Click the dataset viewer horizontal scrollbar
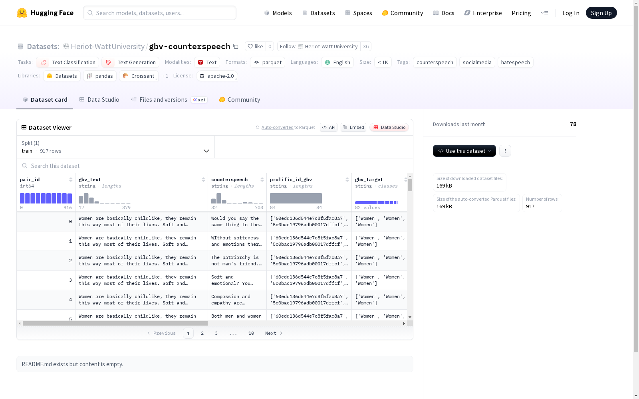This screenshot has width=639, height=399. (115, 323)
